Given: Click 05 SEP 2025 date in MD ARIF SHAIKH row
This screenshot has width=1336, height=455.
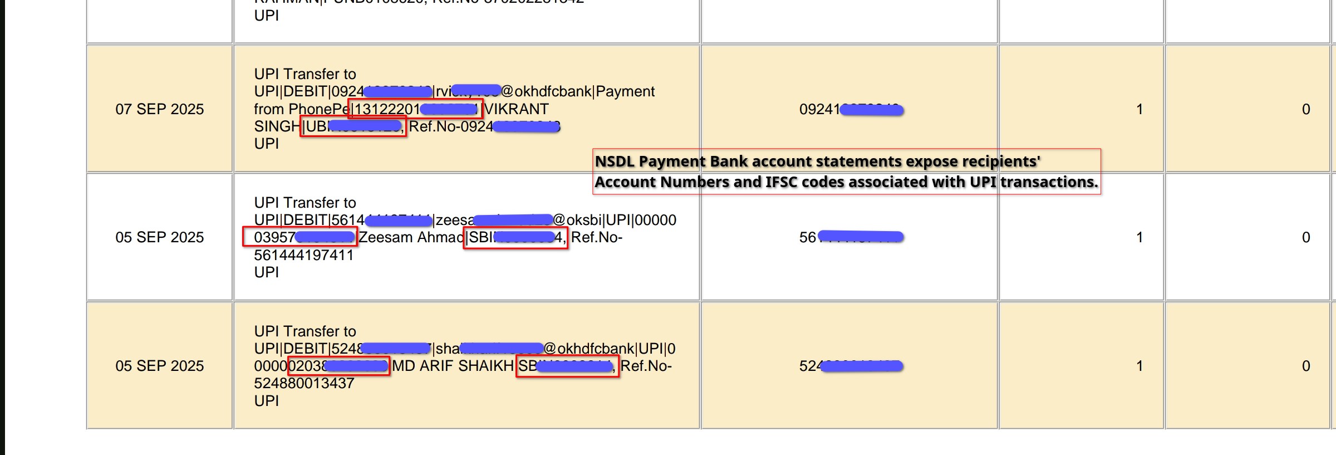Looking at the screenshot, I should [159, 366].
